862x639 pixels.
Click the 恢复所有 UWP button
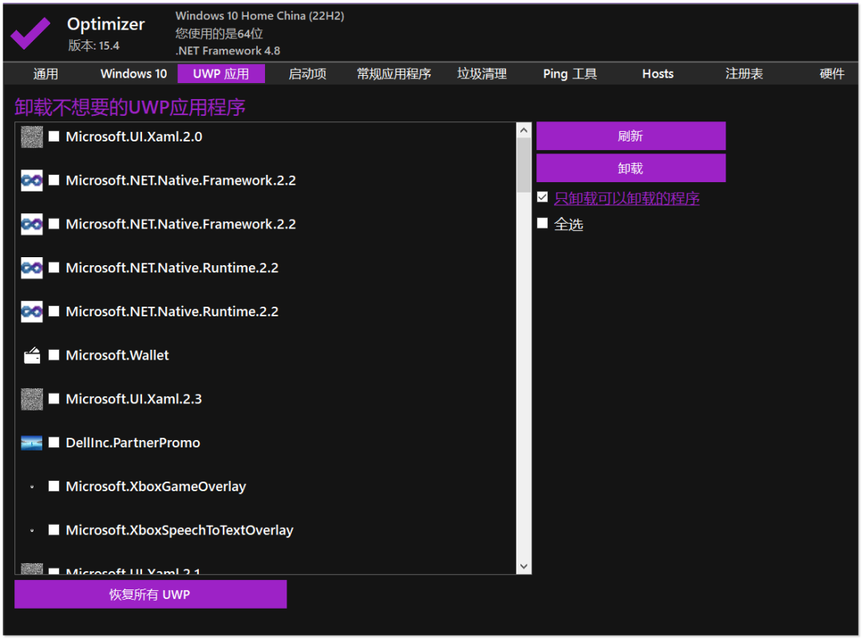pos(150,594)
